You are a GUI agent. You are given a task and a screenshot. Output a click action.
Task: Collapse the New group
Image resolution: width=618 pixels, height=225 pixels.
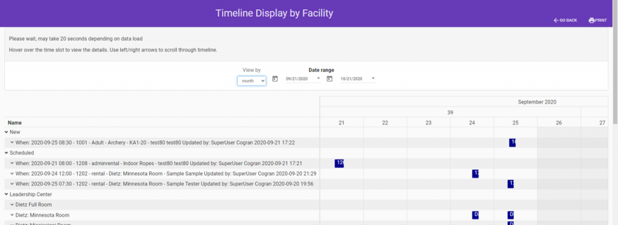point(6,132)
